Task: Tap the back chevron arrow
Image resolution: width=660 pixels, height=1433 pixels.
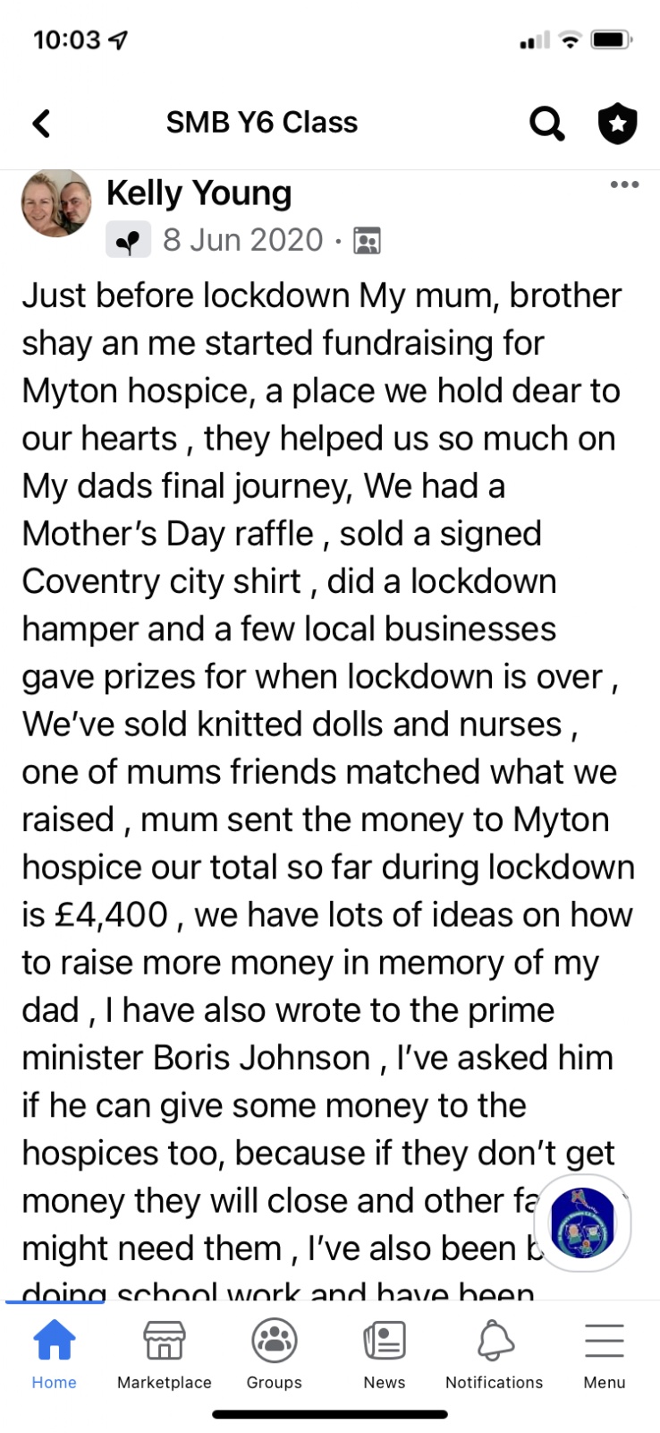Action: [41, 123]
